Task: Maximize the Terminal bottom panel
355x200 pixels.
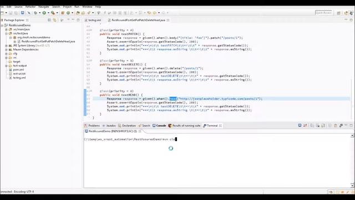Action: (x=351, y=126)
